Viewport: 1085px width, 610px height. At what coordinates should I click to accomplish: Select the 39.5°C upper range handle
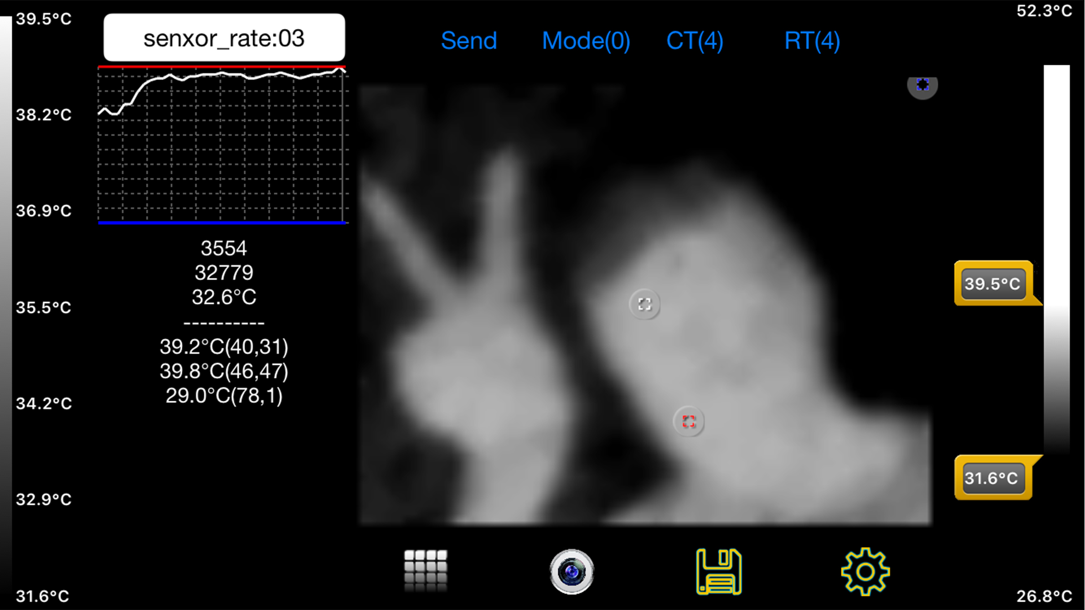pos(993,283)
